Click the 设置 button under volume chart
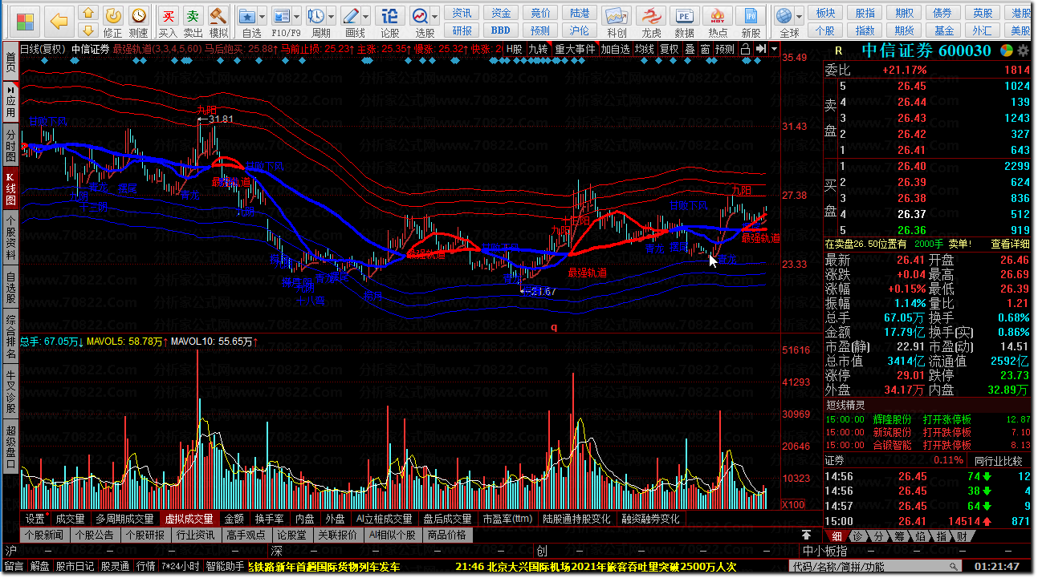The height and width of the screenshot is (578, 1038). (35, 519)
